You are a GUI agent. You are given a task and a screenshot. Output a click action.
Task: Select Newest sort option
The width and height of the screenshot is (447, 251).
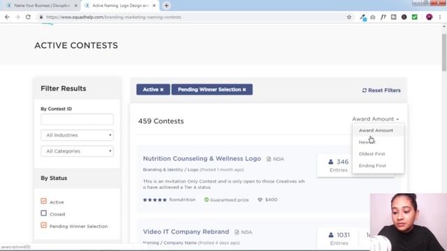378,142
